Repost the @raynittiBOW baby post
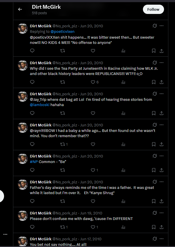This screenshot has width=175, height=247. (62, 144)
